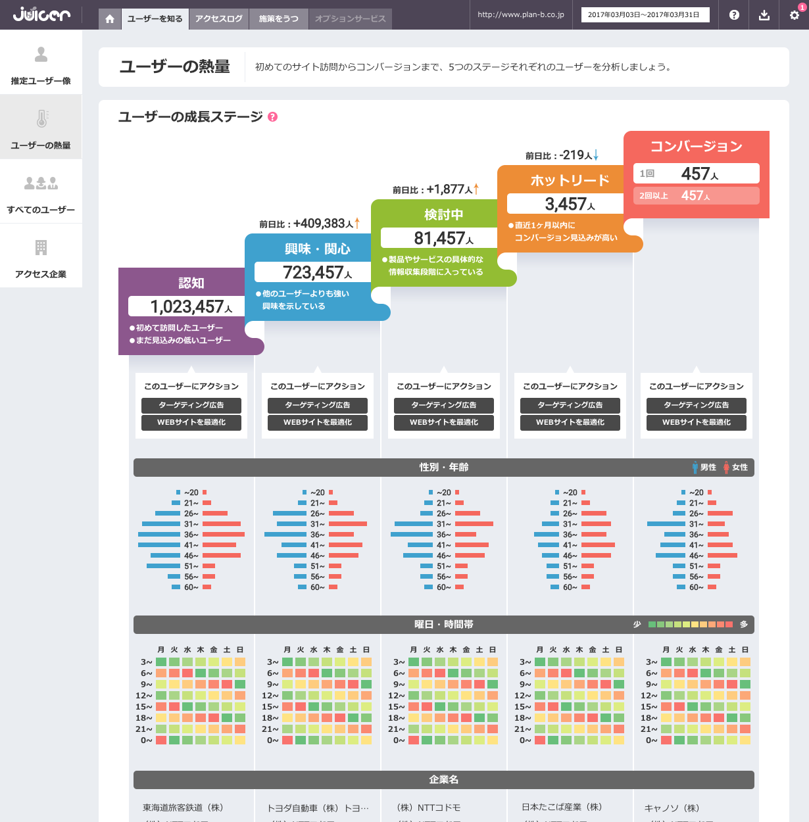Open the help question mark in header

point(734,14)
